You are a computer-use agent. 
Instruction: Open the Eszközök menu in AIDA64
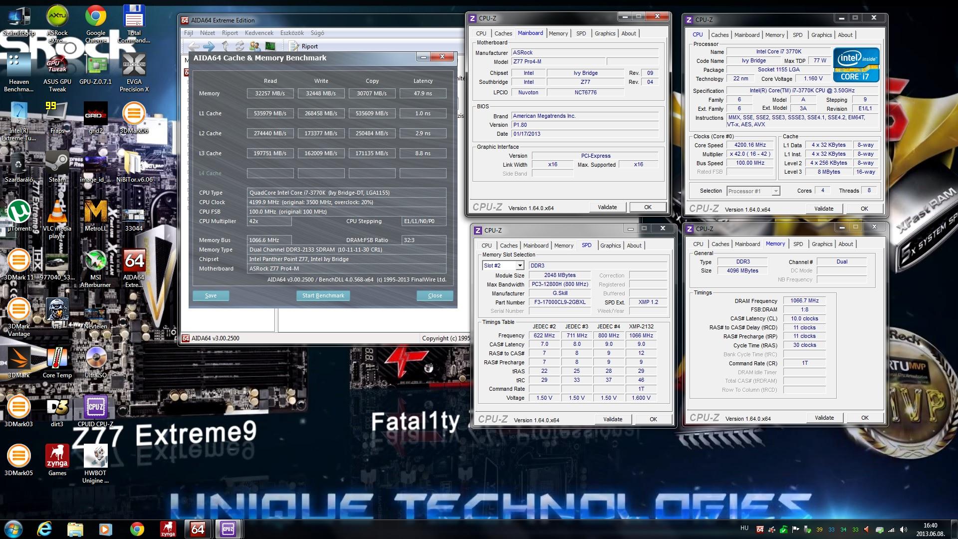[x=292, y=33]
